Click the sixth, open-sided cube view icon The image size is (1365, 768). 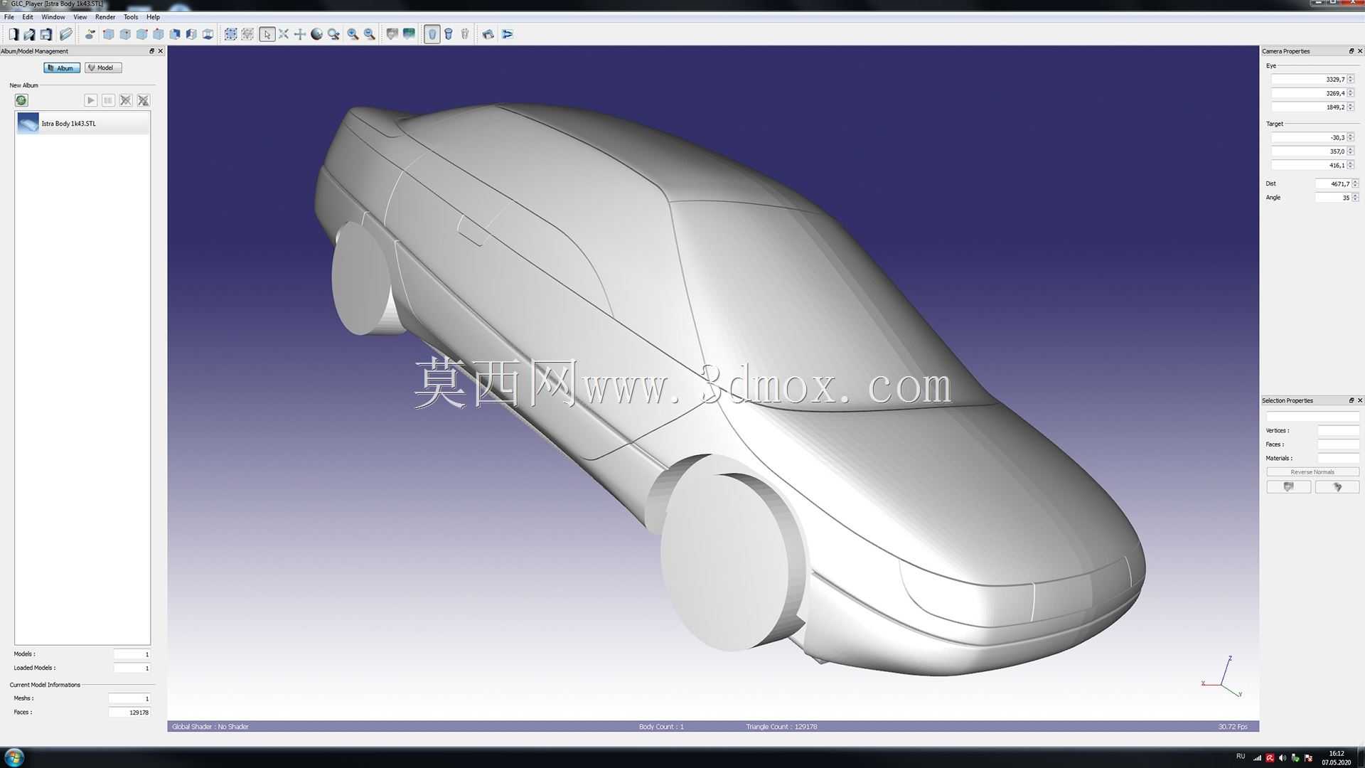click(191, 34)
